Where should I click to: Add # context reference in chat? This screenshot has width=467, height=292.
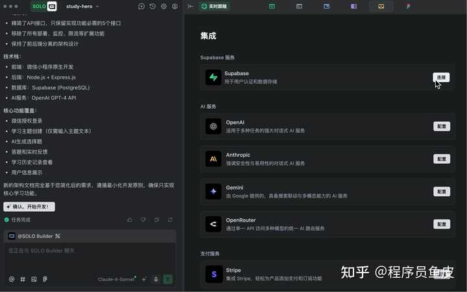23,279
